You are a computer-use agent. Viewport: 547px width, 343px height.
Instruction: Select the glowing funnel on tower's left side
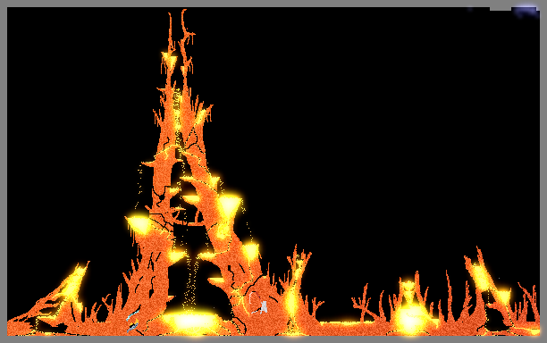coord(139,224)
